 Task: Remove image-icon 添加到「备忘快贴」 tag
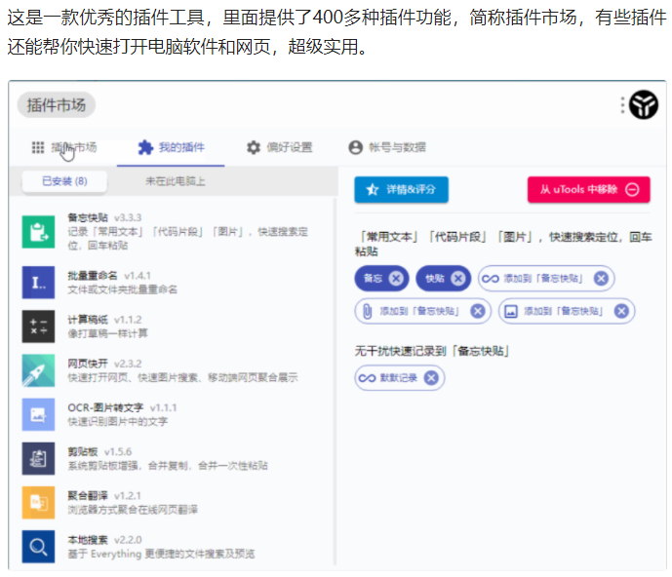point(621,312)
